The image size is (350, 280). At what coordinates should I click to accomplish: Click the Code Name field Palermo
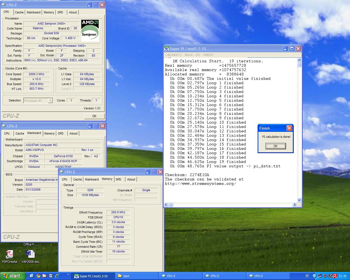pos(38,28)
